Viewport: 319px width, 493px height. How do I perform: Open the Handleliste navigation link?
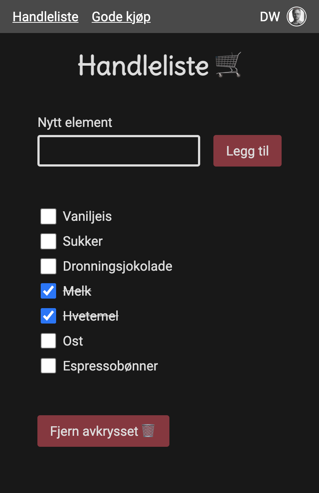click(x=45, y=17)
